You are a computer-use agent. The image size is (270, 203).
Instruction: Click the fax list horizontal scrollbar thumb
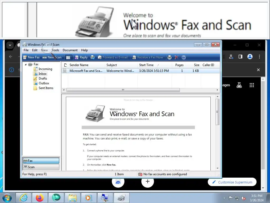[x=123, y=90]
